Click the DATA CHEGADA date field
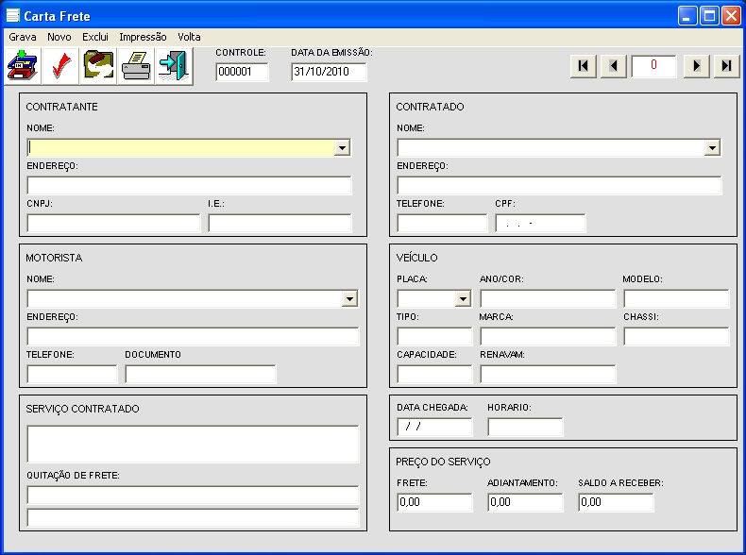746x555 pixels. [434, 427]
